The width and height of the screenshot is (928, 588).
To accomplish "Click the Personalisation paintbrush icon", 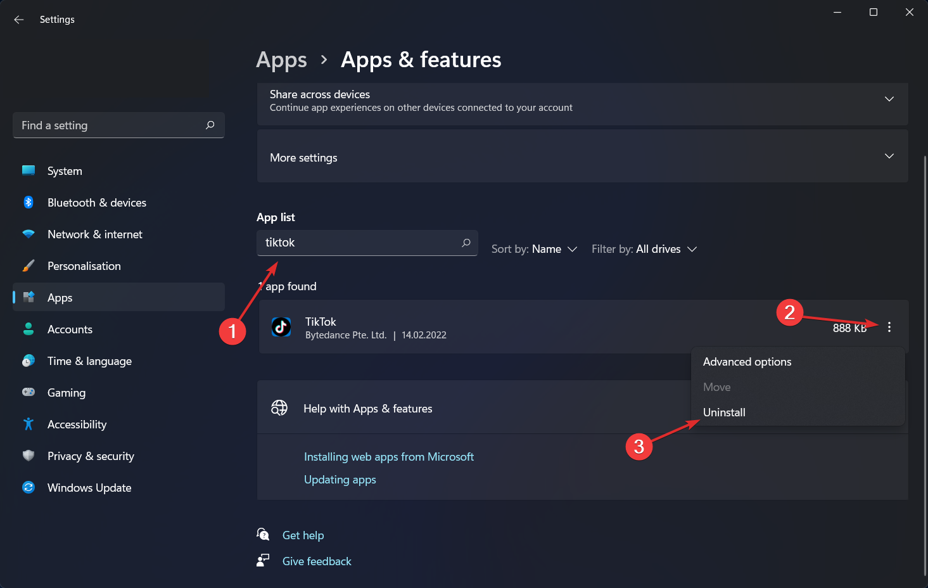I will point(29,265).
